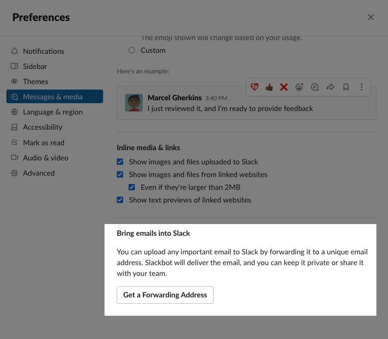
Task: Click the 'Bring emails into Slack' heading
Action: point(153,233)
